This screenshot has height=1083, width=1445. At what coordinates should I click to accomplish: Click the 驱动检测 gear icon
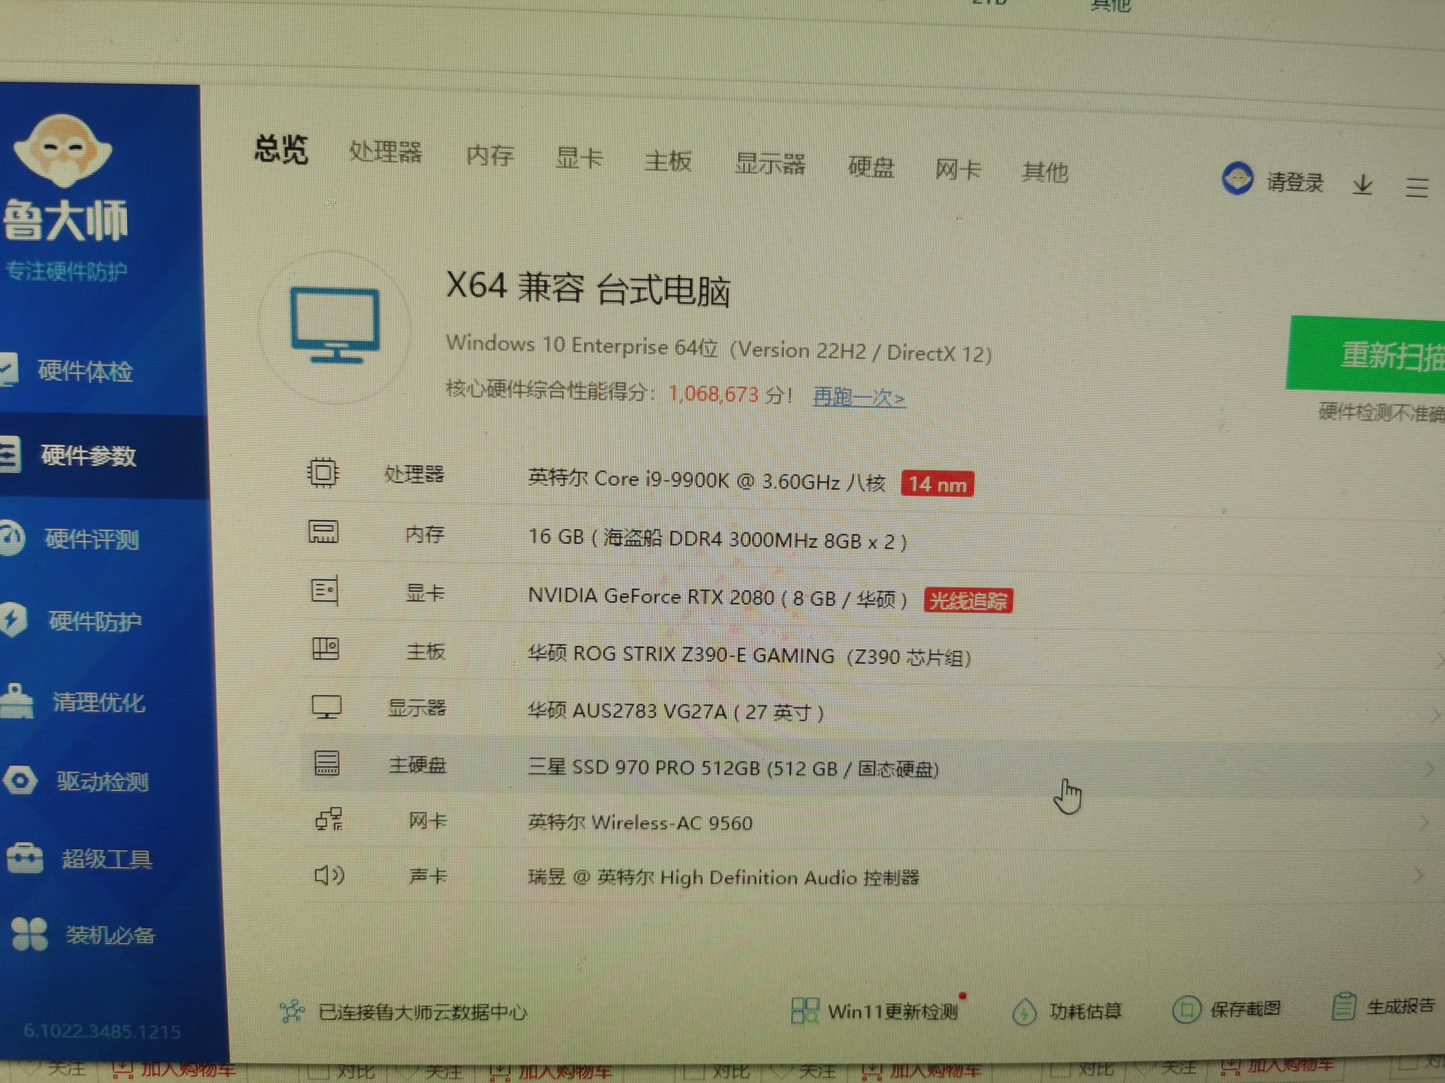(19, 780)
